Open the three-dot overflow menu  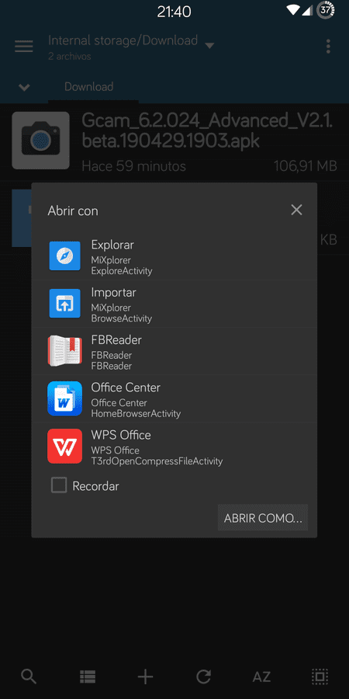328,47
